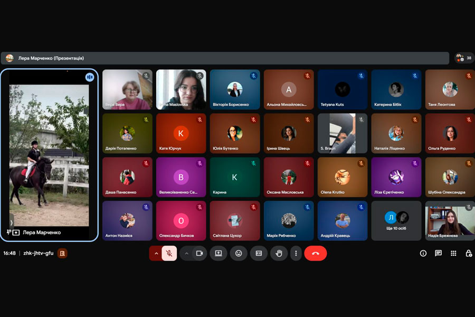Raise hand with the hand icon

[279, 253]
